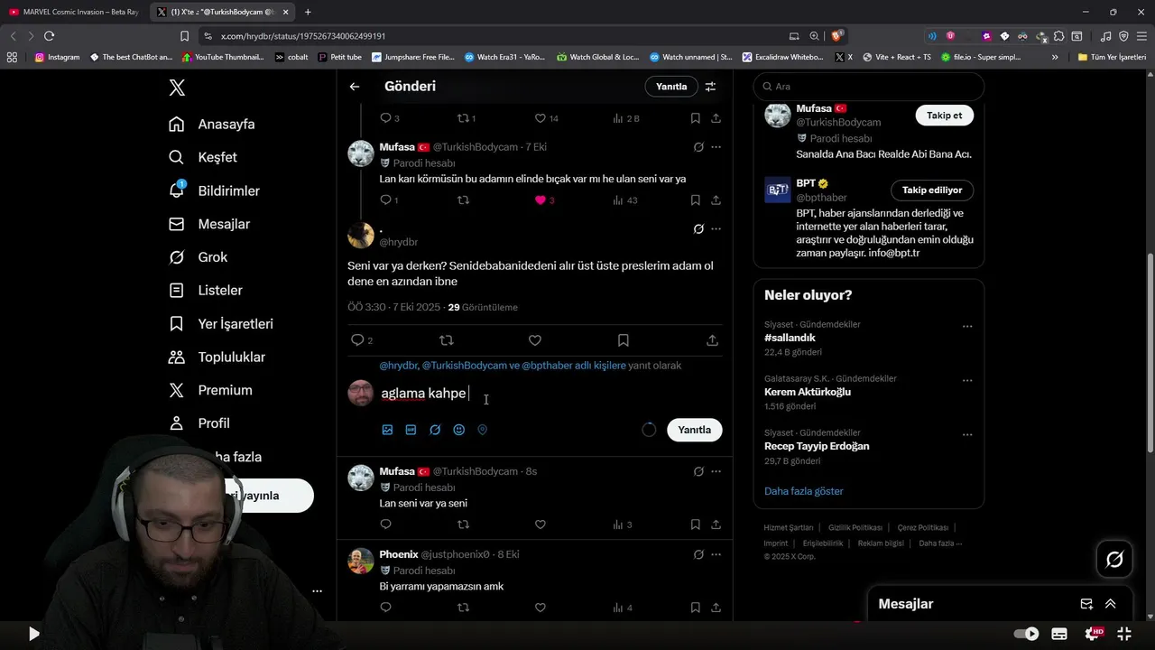Open Keşfet search icon in sidebar
This screenshot has height=650, width=1155.
point(177,157)
